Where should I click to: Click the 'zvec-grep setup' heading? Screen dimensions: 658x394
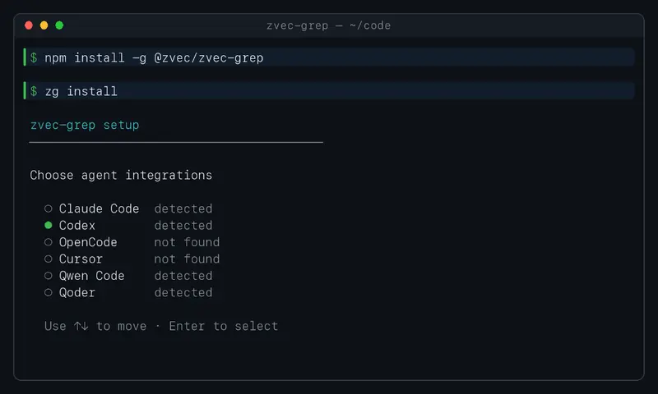coord(85,126)
